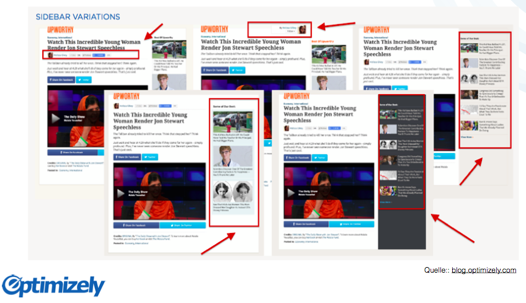This screenshot has height=303, width=526.
Task: Play the video in 'Some of Our Best' variation
Action: point(120,193)
